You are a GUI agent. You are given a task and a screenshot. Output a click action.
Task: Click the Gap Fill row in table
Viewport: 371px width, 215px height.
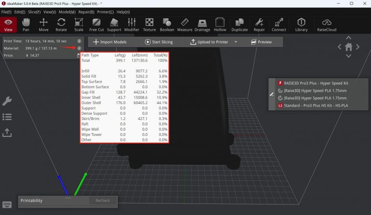point(124,92)
